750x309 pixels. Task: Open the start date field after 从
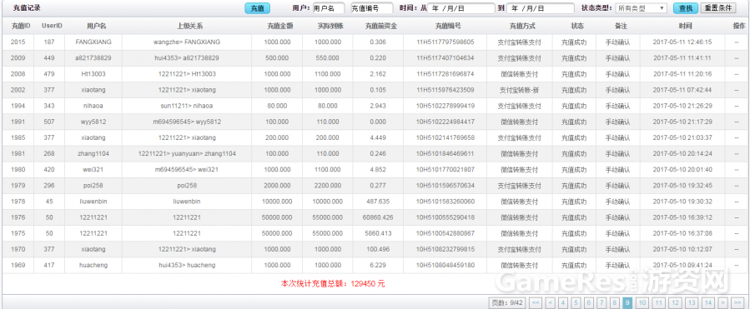pos(461,8)
